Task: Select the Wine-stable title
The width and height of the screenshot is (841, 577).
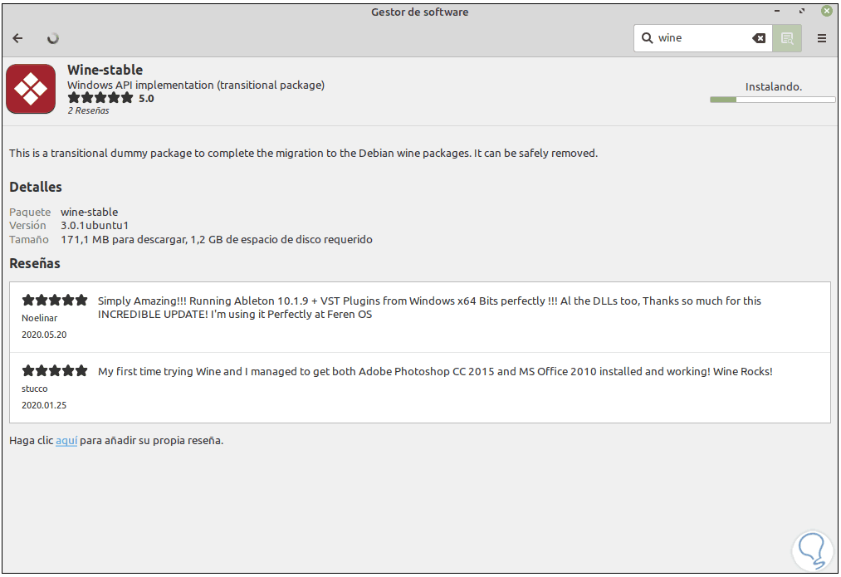Action: tap(105, 70)
